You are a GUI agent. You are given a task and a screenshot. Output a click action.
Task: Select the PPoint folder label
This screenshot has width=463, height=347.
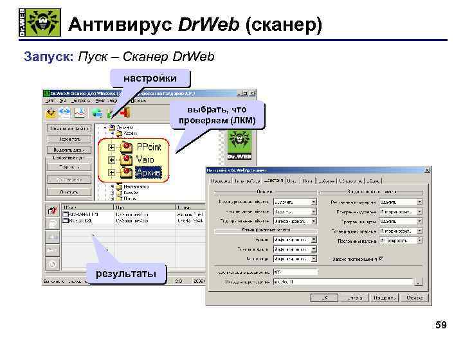click(149, 147)
